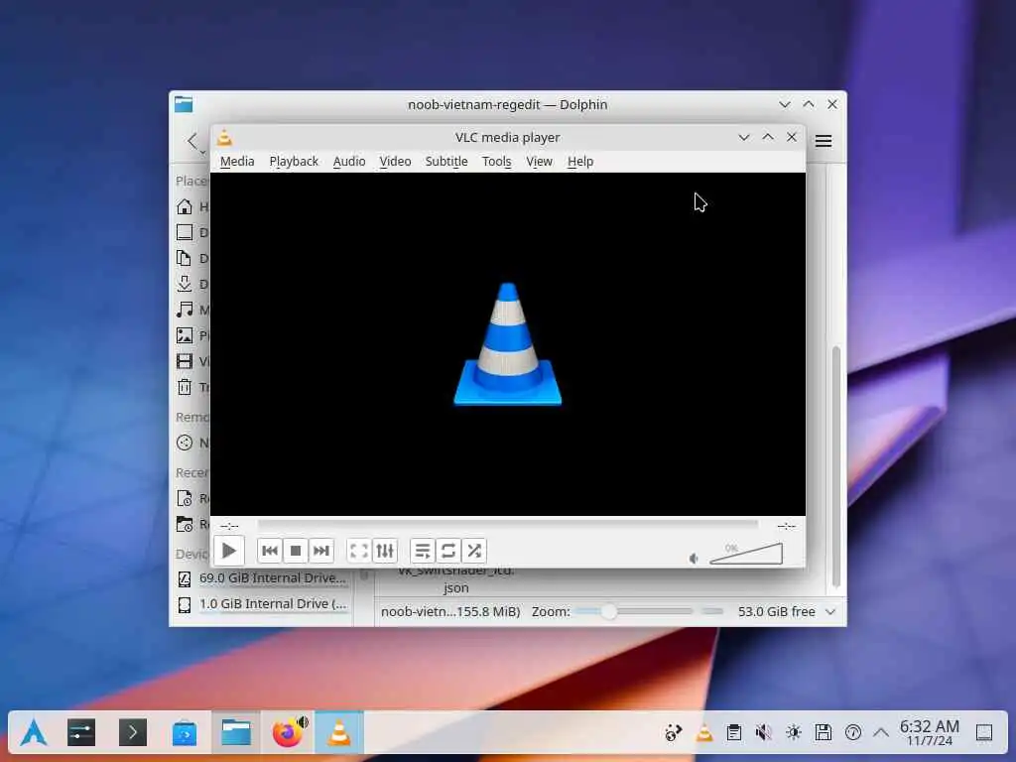The height and width of the screenshot is (762, 1016).
Task: Open Music in Dolphin Places
Action: tap(191, 310)
